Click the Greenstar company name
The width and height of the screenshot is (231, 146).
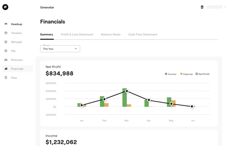[47, 7]
